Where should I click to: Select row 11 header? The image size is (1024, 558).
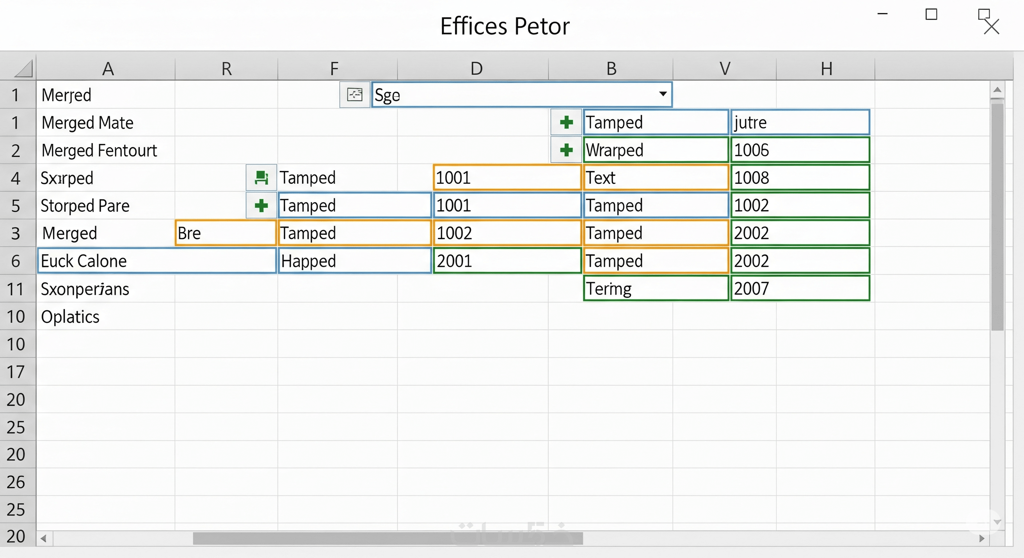click(16, 289)
